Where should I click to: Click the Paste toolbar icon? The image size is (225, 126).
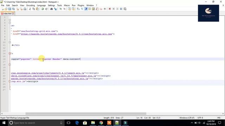click(x=38, y=9)
